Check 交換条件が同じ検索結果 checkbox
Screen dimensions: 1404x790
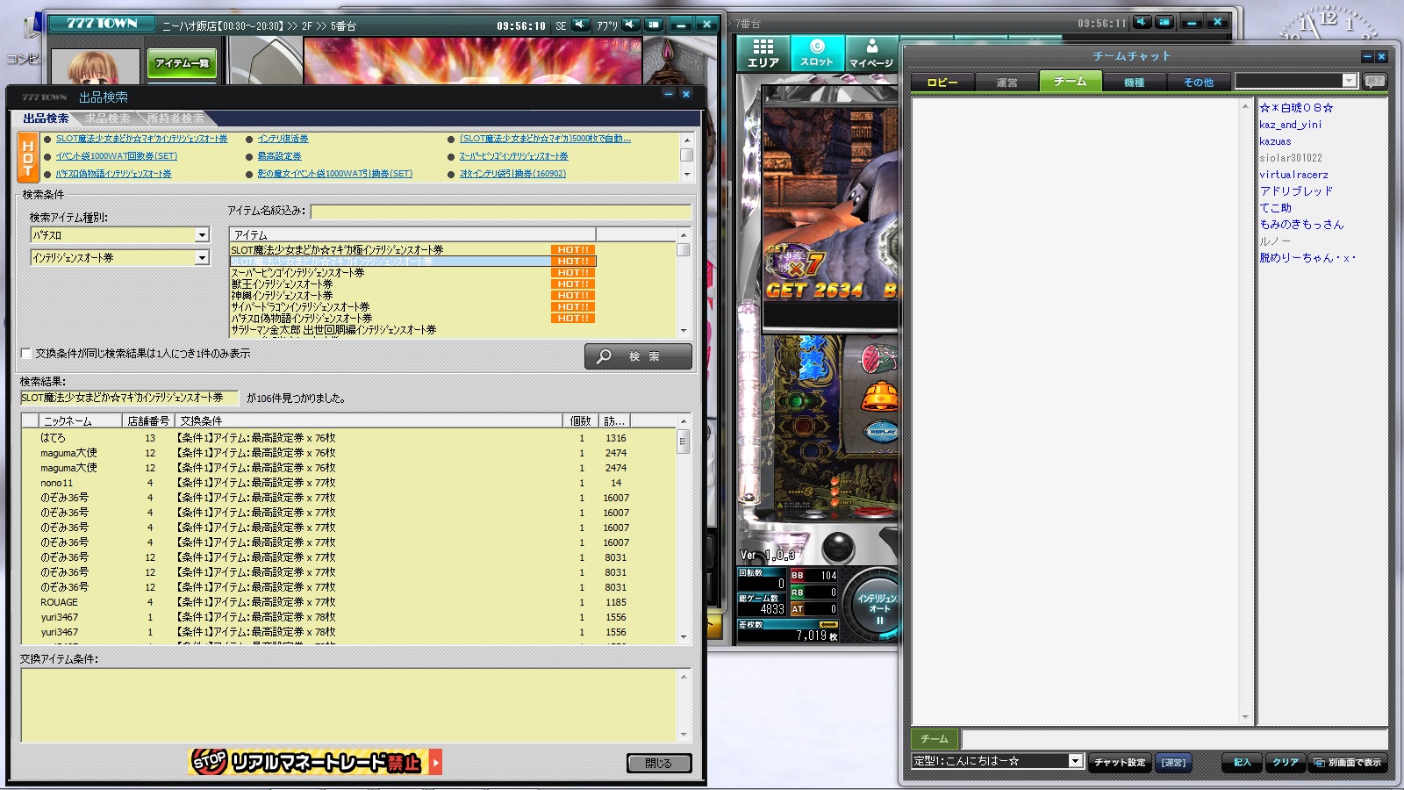point(26,354)
